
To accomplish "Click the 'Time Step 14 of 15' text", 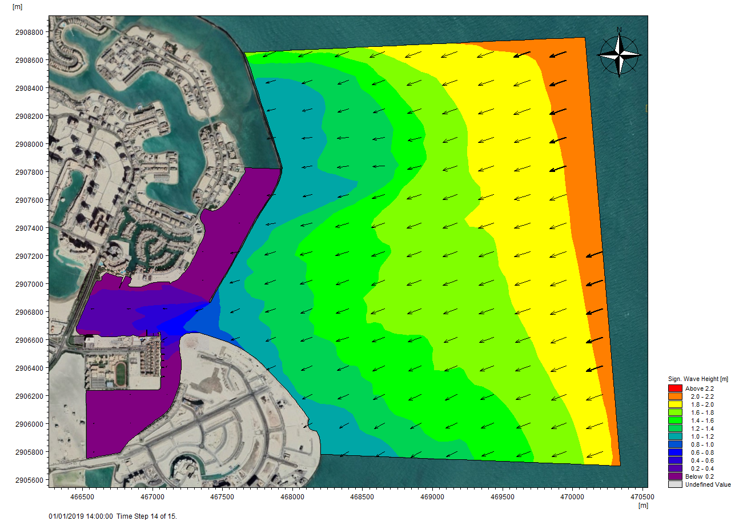I will click(x=147, y=516).
